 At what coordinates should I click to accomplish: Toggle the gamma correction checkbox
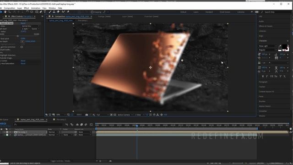point(22,47)
